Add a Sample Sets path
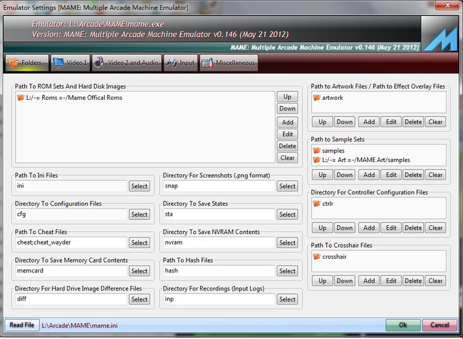 coord(369,175)
